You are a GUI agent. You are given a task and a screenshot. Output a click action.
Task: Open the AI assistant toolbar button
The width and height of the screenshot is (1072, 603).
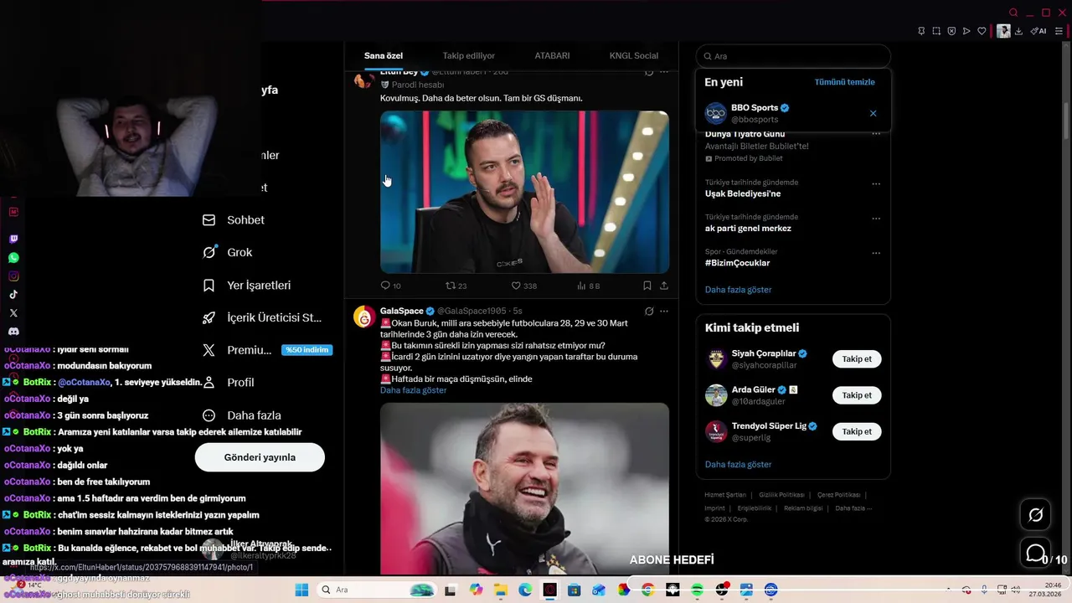pyautogui.click(x=1038, y=31)
